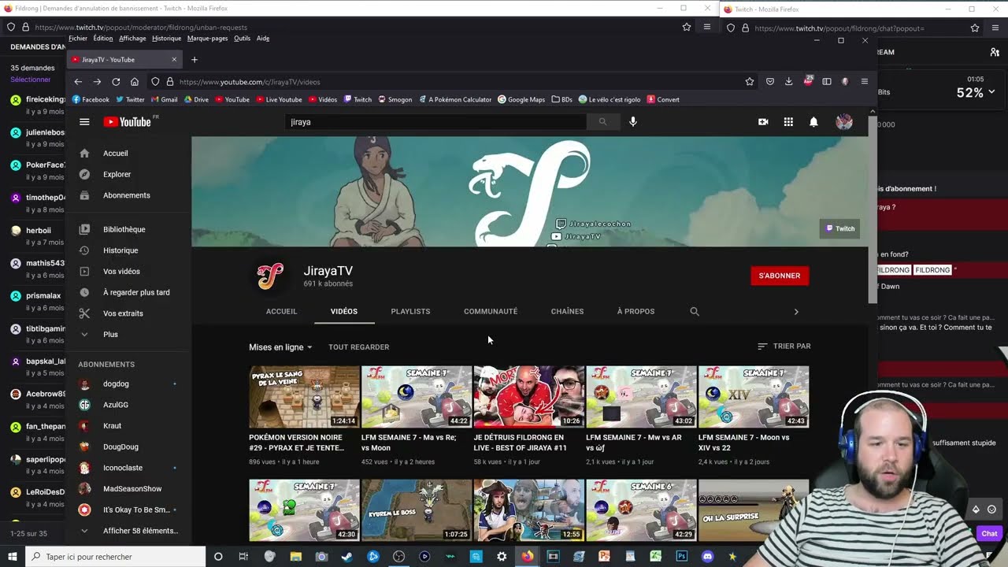1008x567 pixels.
Task: Open JE DÉTRUIS FILDRONG EN LIVE thumbnail
Action: click(528, 397)
